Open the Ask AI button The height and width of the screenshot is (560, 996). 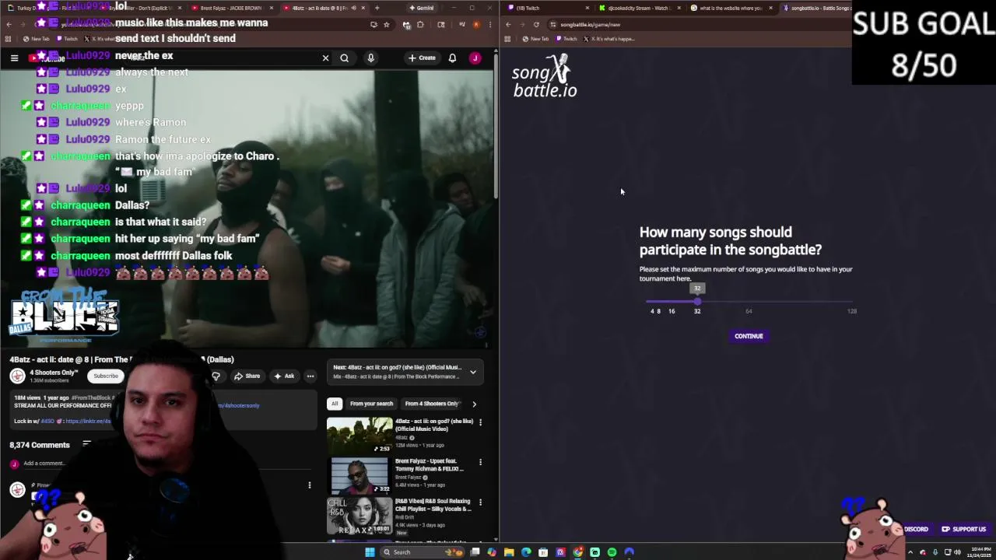point(284,376)
